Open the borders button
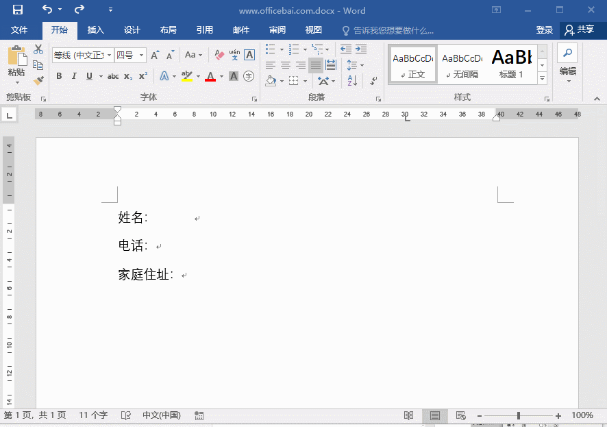Screen dimensions: 607x427 click(294, 80)
